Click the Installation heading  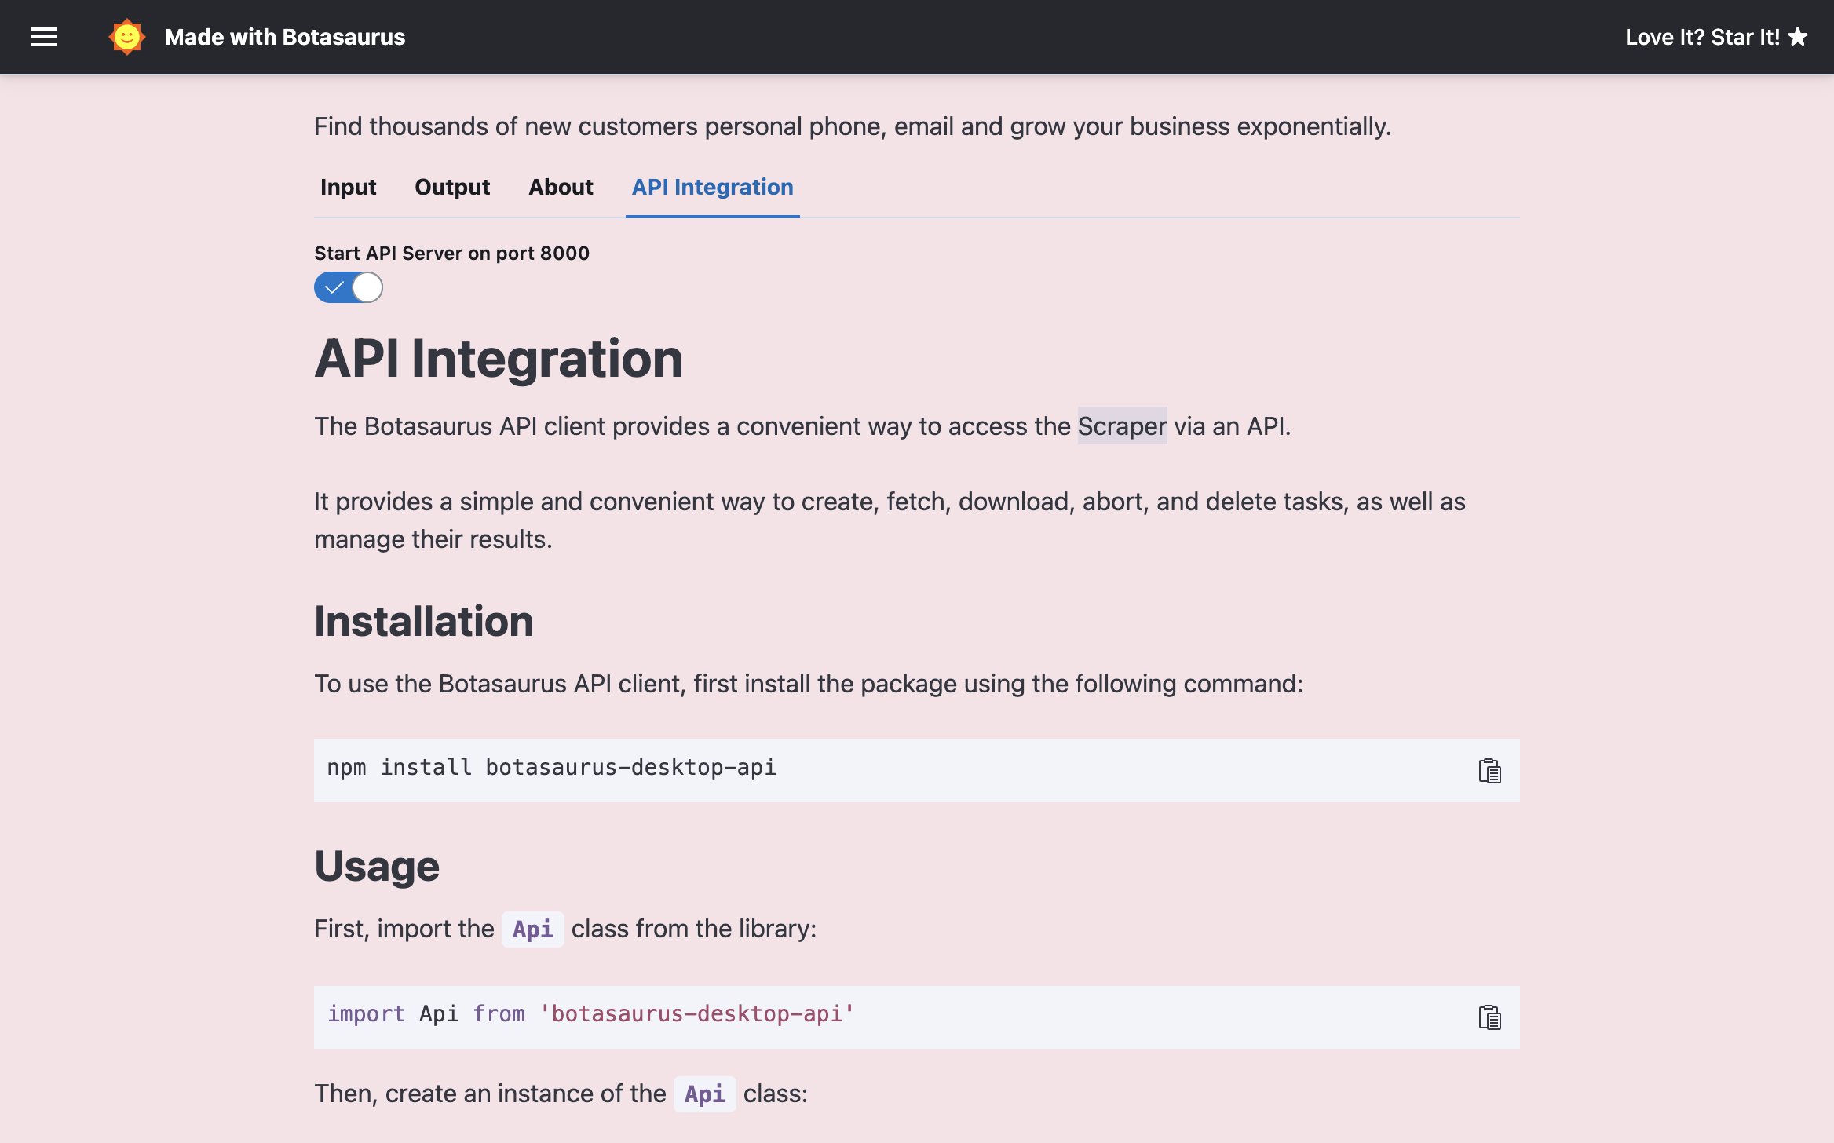coord(424,622)
